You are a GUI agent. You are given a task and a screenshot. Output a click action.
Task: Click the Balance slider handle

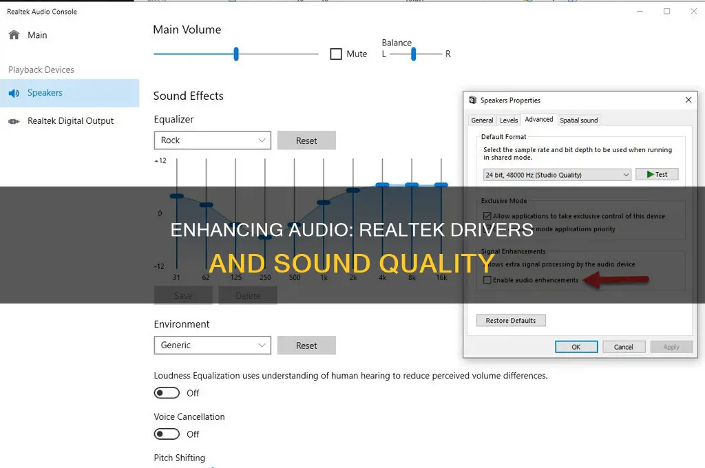click(x=413, y=54)
